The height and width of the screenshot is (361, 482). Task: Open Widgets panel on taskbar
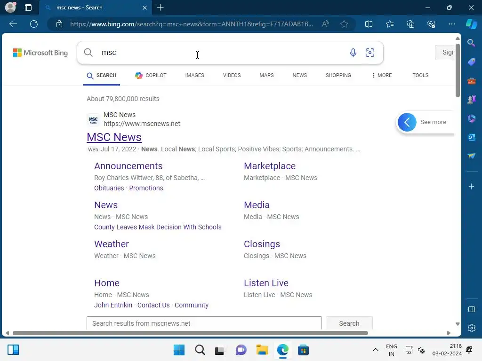[13, 350]
